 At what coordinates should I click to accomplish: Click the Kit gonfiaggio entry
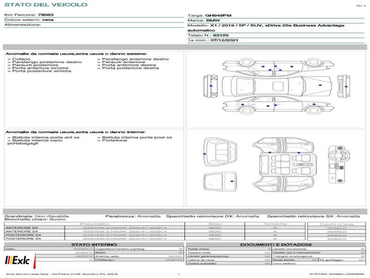[x=342, y=260]
